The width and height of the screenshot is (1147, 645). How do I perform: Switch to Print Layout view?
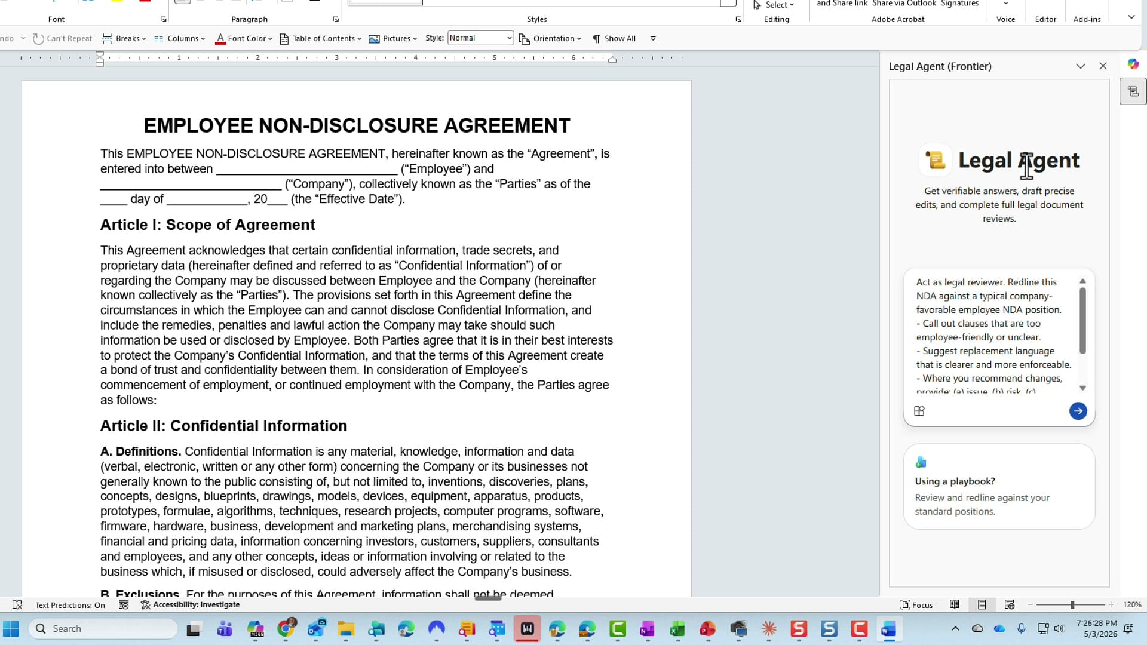pos(982,605)
